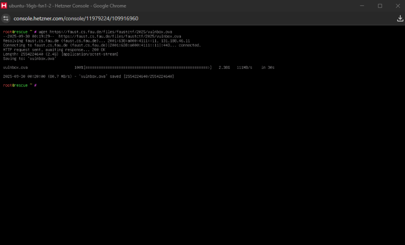Click the 'Saving to: vulnbox.ova' line
Image resolution: width=405 pixels, height=245 pixels.
pos(30,58)
